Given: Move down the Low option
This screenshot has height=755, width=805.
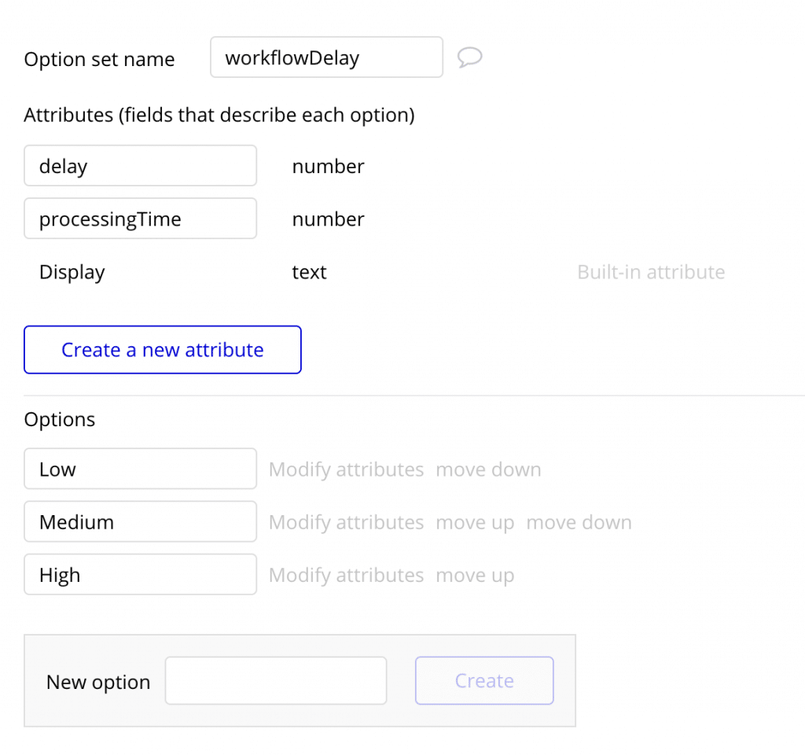Looking at the screenshot, I should coord(488,469).
